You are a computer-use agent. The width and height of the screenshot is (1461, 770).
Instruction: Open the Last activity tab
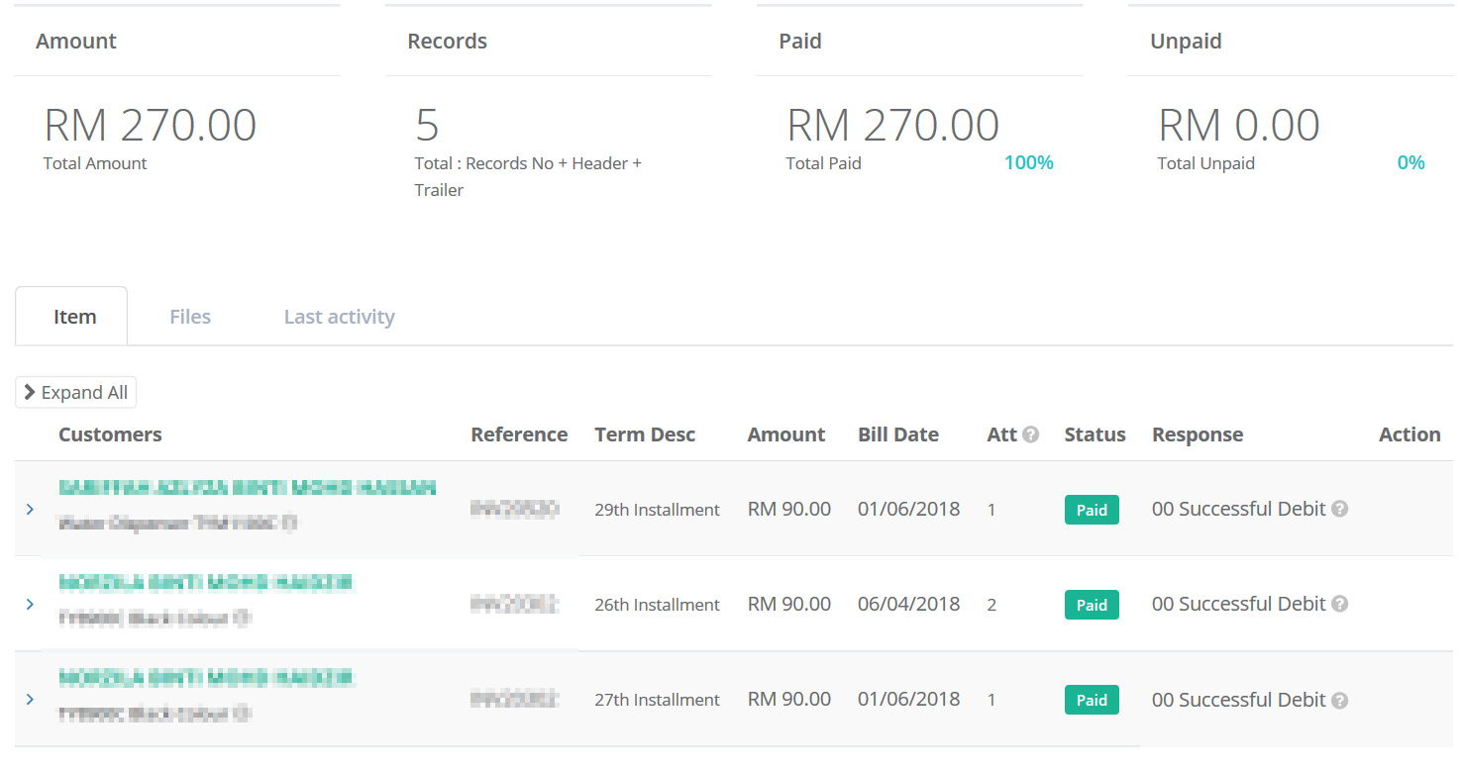click(339, 317)
